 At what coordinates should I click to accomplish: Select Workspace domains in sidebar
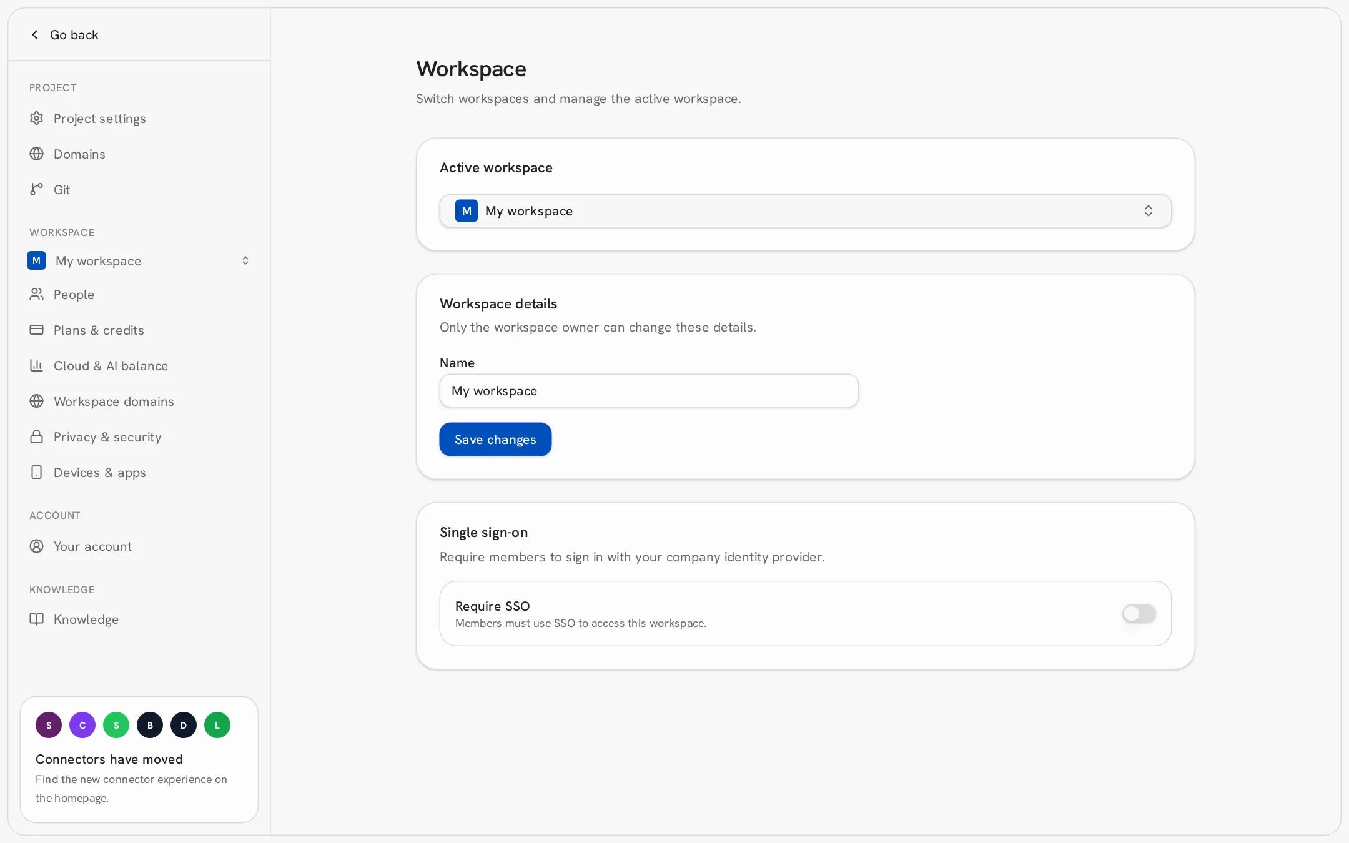pyautogui.click(x=139, y=401)
